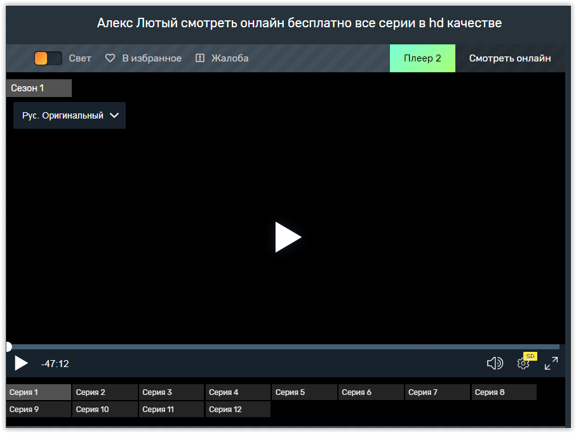Enter fullscreen mode with expand icon
The height and width of the screenshot is (433, 576).
(x=551, y=363)
